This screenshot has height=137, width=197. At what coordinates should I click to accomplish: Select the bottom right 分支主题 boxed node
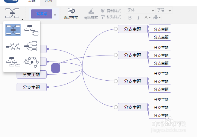[133, 107]
